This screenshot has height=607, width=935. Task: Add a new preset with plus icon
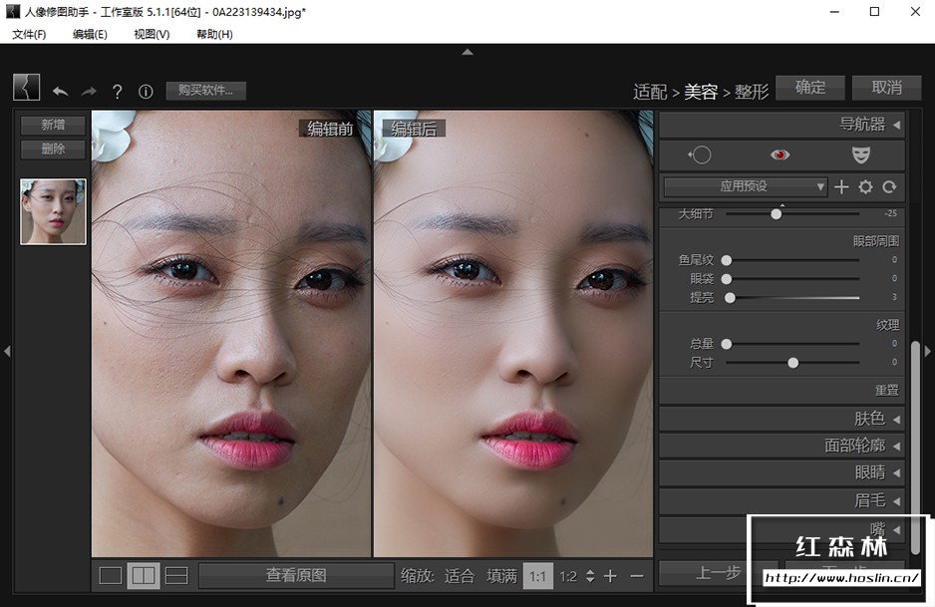click(x=841, y=187)
